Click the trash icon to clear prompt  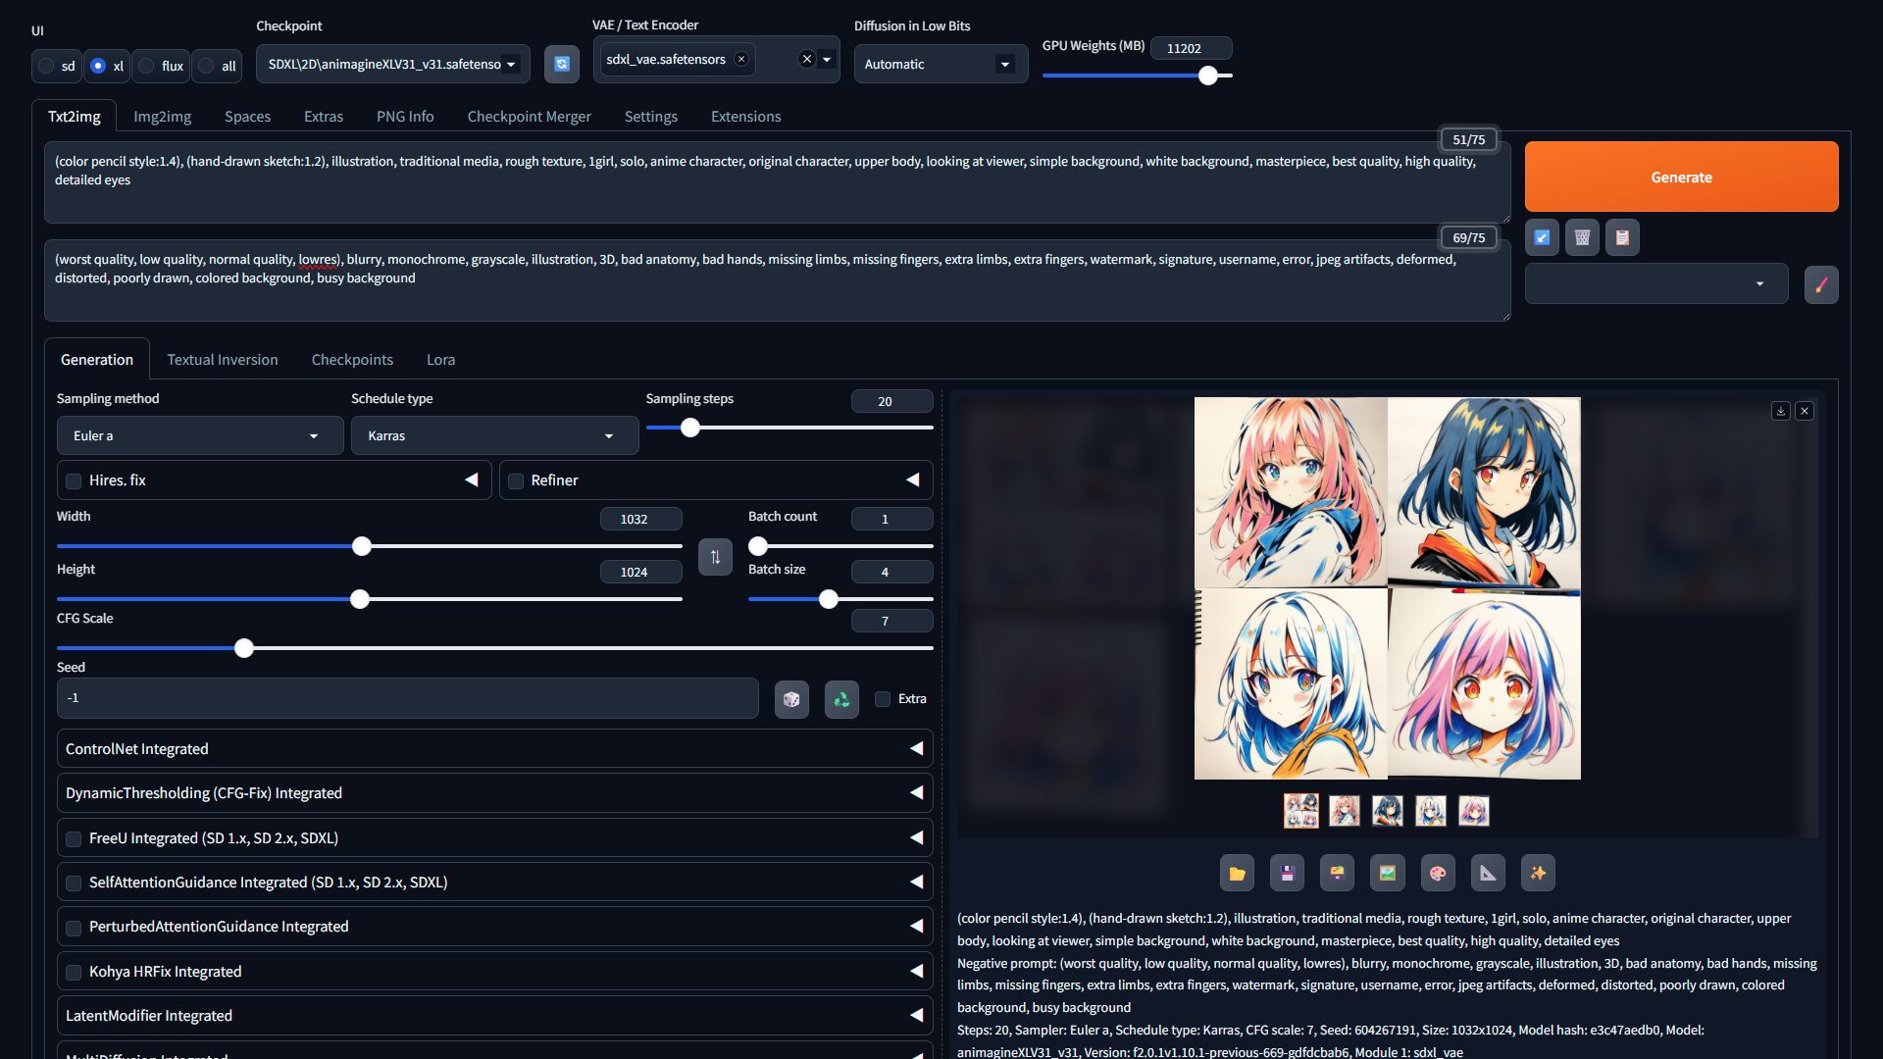coord(1582,237)
